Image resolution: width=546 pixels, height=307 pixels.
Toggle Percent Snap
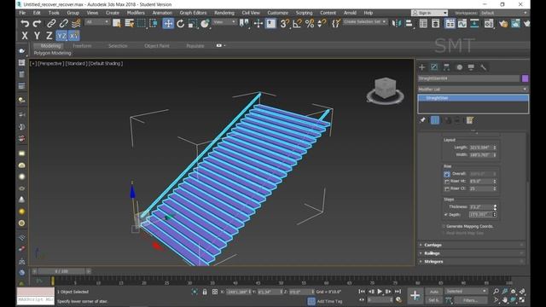tap(309, 24)
